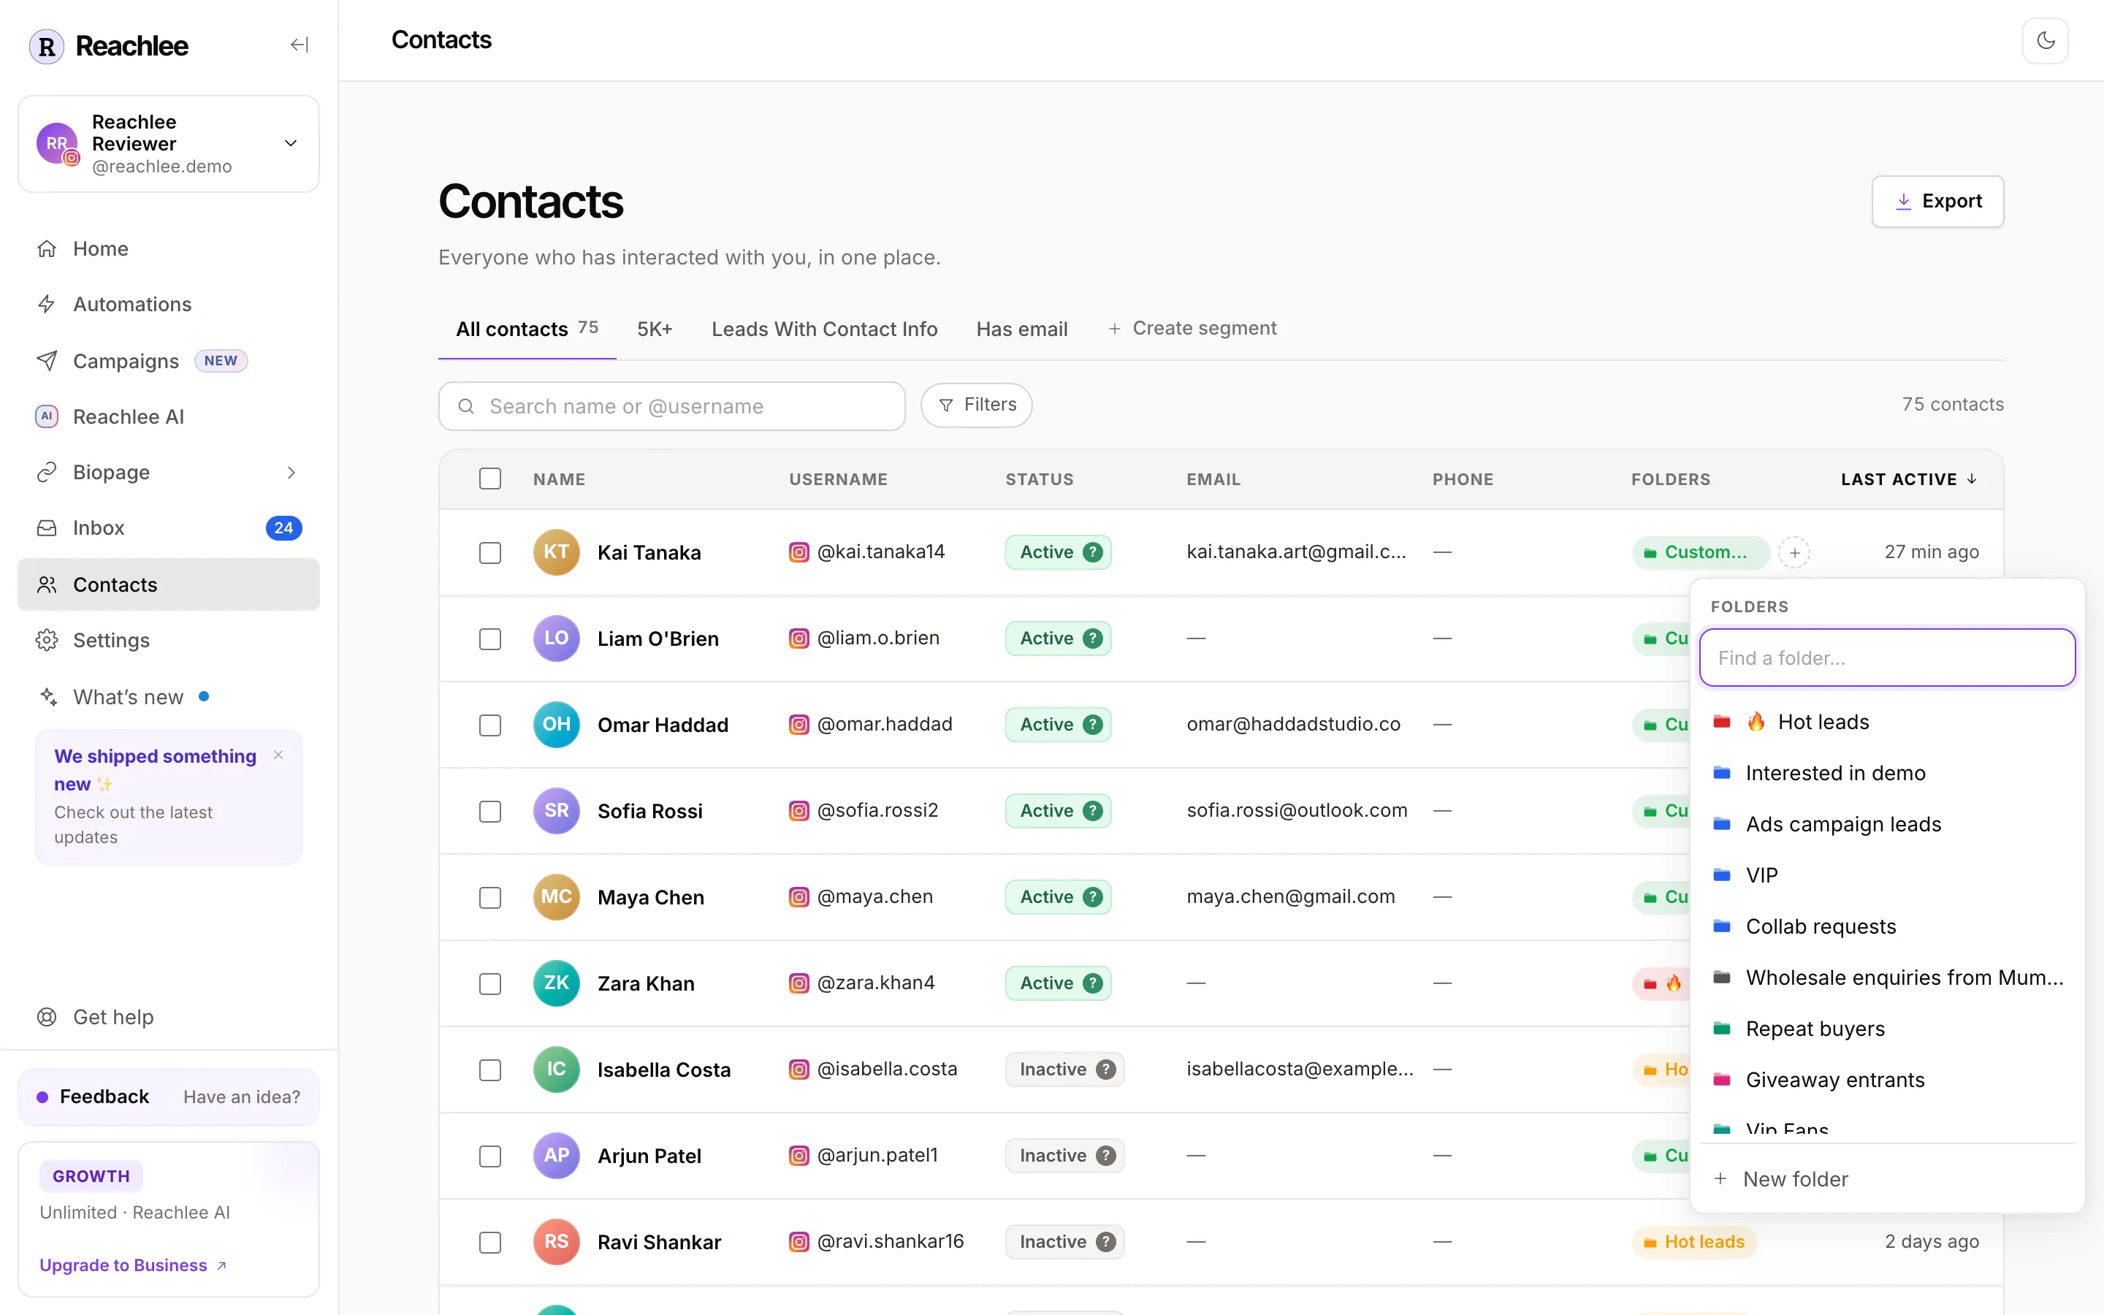Choose Hot leads in the folders popup
This screenshot has height=1315, width=2104.
tap(1886, 722)
